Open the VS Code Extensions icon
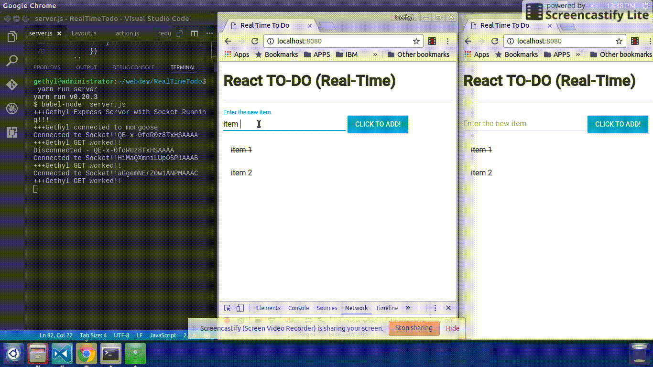 (x=12, y=132)
